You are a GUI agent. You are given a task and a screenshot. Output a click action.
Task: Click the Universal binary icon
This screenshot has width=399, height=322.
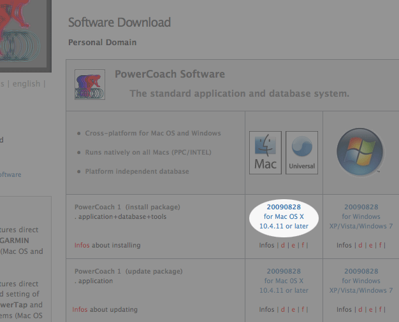[x=301, y=153]
